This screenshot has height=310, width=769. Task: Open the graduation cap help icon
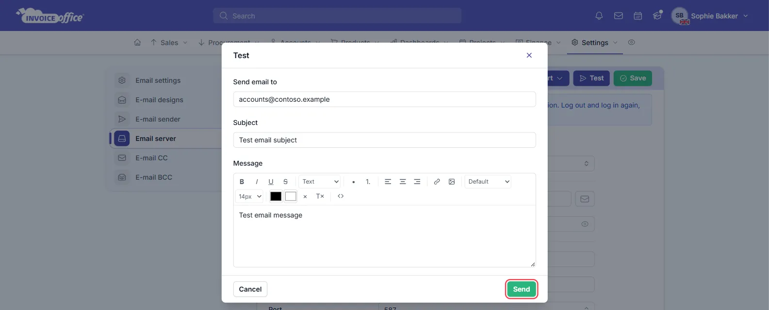(x=657, y=15)
